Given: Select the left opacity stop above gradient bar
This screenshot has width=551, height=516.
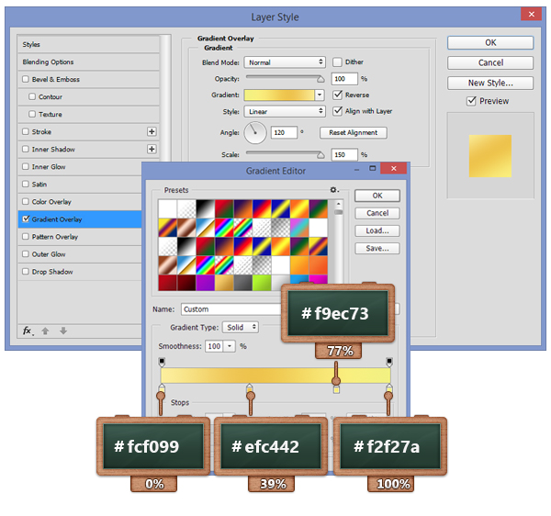Looking at the screenshot, I should (162, 363).
